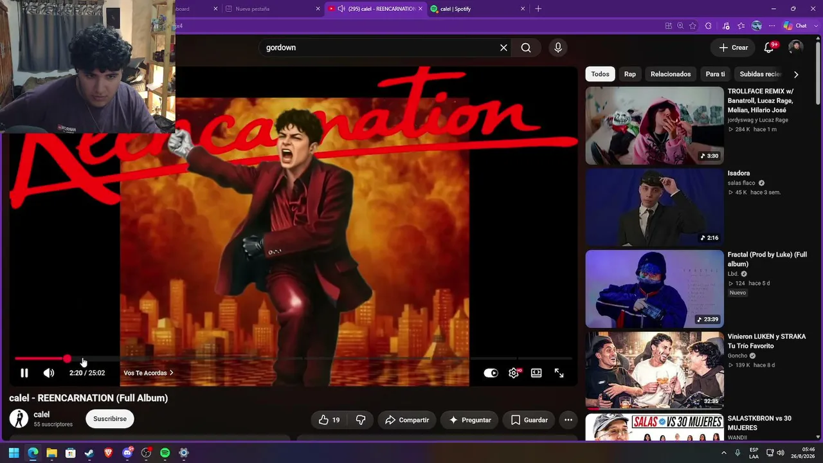Switch to the 'calel | Spotify' browser tab
Image resolution: width=823 pixels, height=463 pixels.
(477, 9)
